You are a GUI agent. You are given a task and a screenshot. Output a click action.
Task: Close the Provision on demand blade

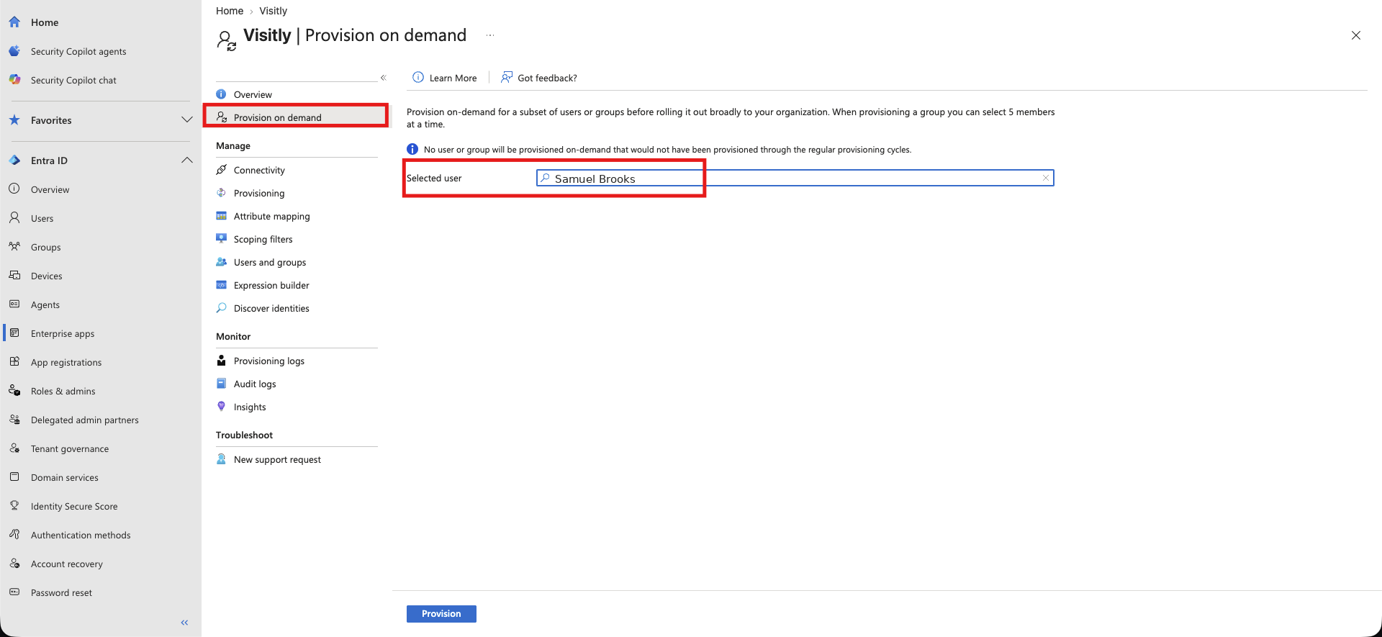[x=1356, y=35]
